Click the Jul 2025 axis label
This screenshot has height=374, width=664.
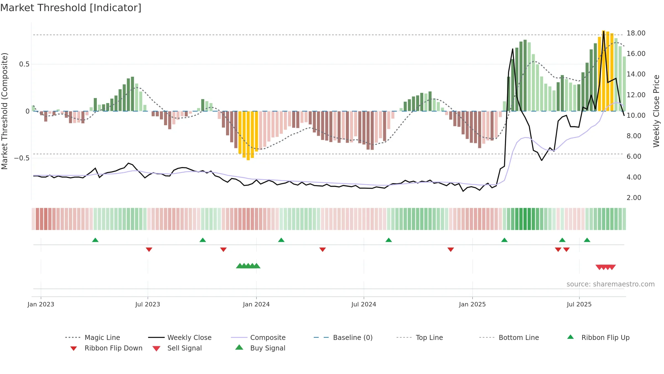[x=579, y=304]
